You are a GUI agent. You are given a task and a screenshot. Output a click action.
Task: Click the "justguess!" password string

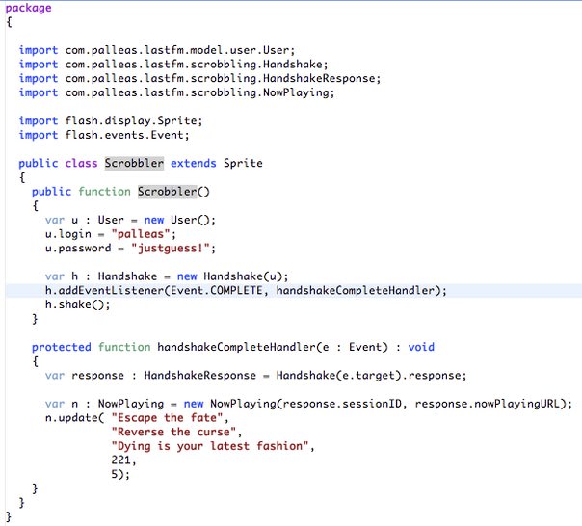coord(171,248)
